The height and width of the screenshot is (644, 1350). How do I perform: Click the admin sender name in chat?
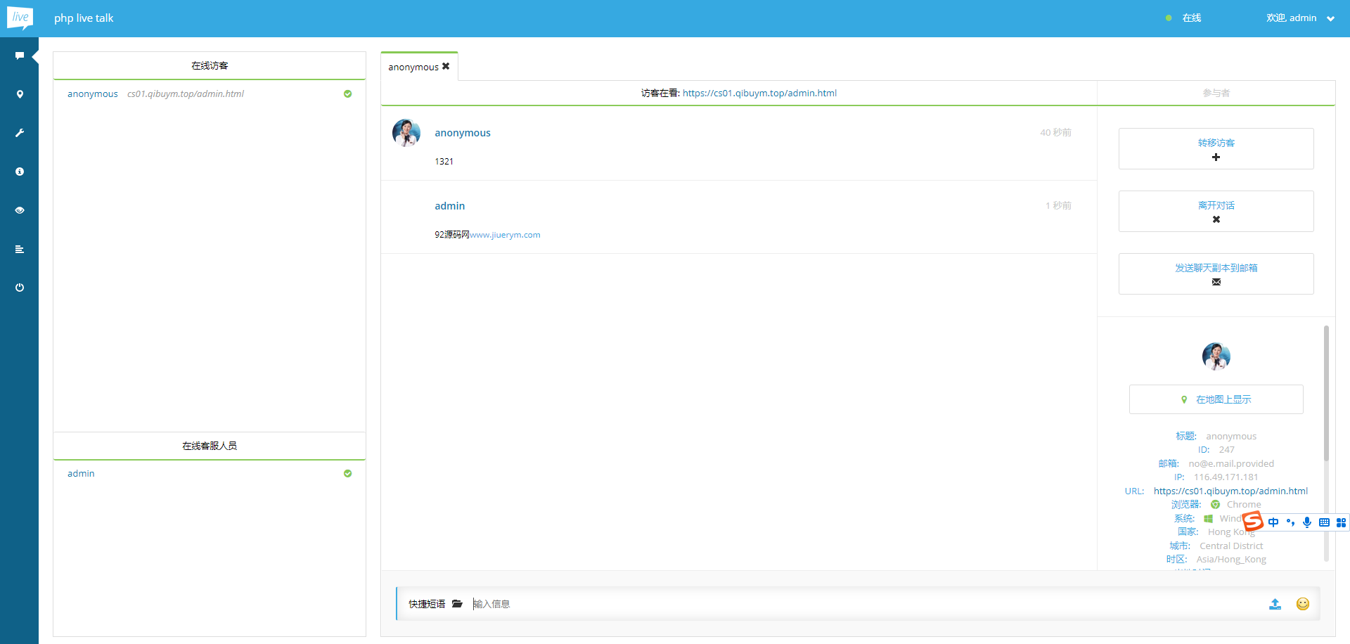[x=449, y=206]
